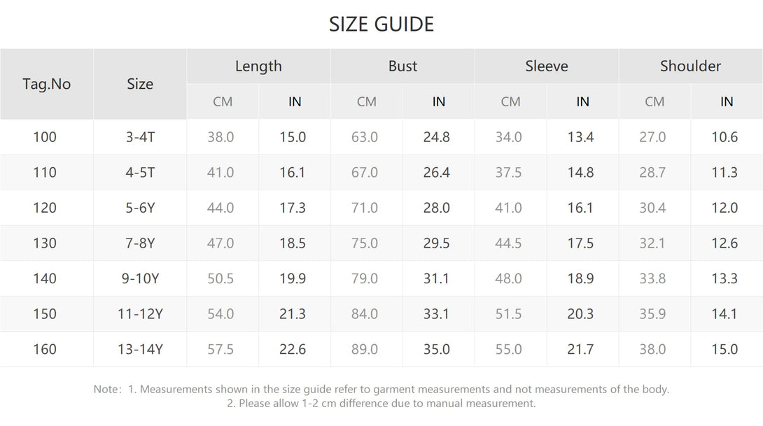Click the 33.8 shoulder CM value

tap(652, 278)
